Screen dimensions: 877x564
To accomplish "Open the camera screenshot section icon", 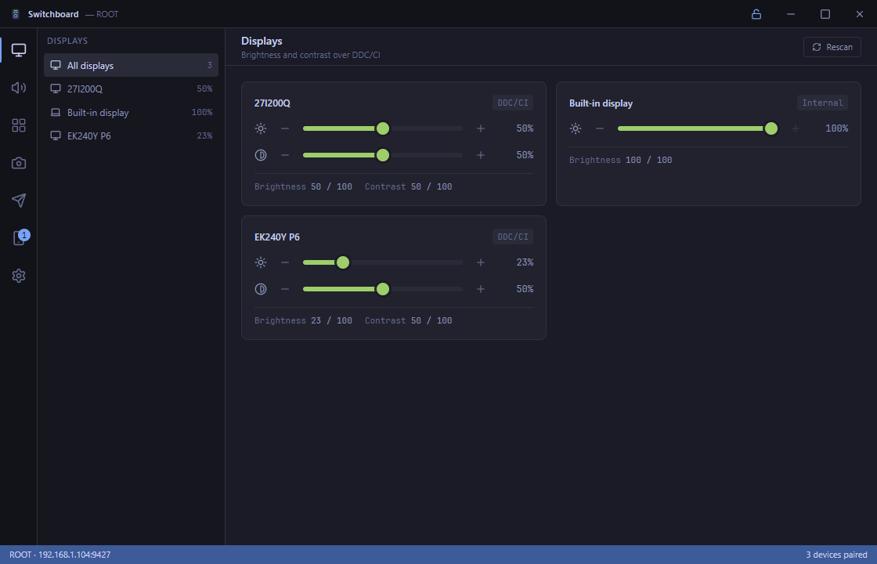I will 19,163.
